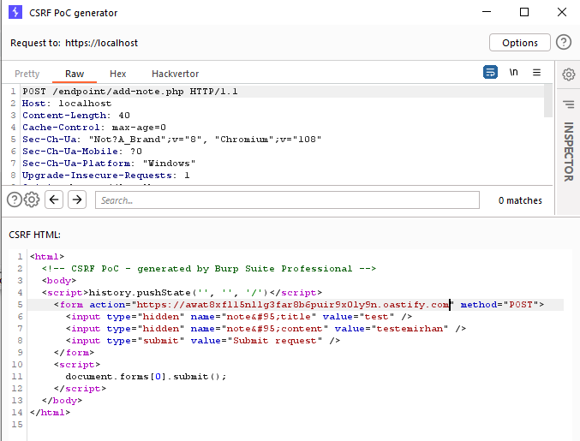Open the Inspector settings gear icon
Viewport: 580px width, 441px height.
[x=569, y=74]
